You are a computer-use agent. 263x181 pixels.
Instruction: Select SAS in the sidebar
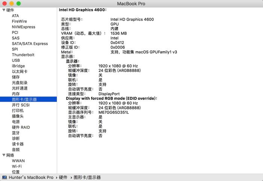(16, 38)
